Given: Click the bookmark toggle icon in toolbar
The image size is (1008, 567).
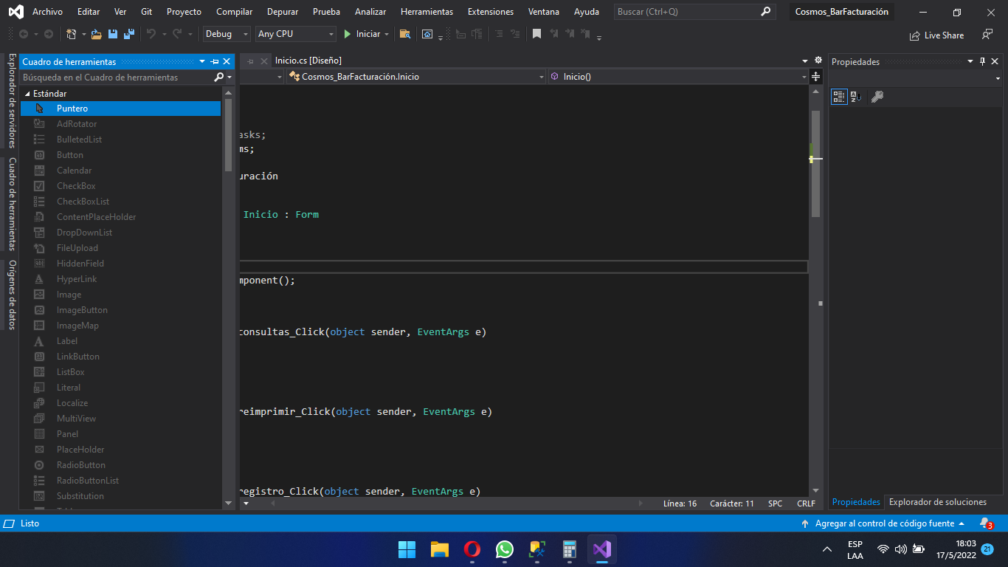Looking at the screenshot, I should pos(536,34).
